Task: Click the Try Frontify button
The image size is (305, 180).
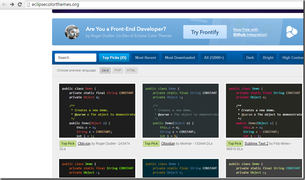Action: 205,32
